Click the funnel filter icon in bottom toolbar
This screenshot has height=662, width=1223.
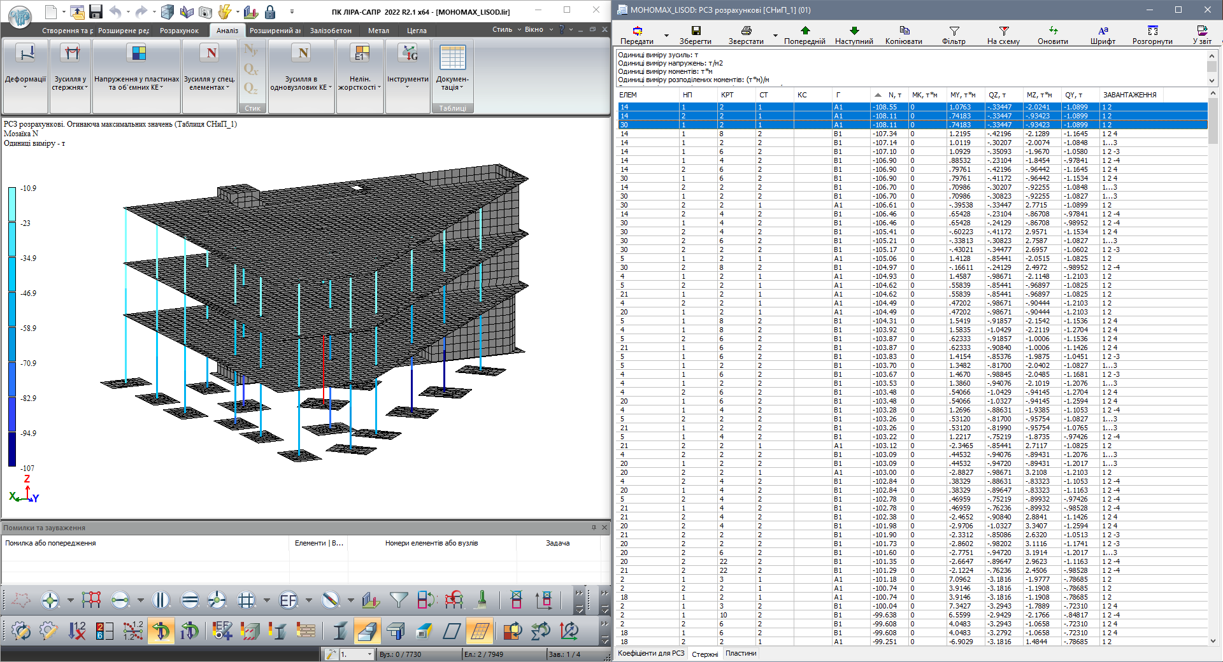pos(399,600)
